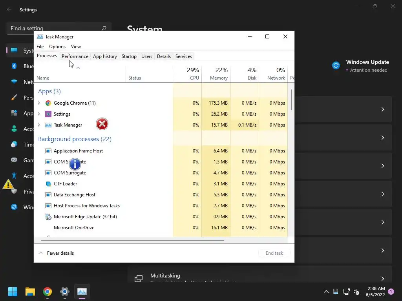This screenshot has width=402, height=301.
Task: Click the Gaming controller icon in Settings
Action: pyautogui.click(x=14, y=160)
